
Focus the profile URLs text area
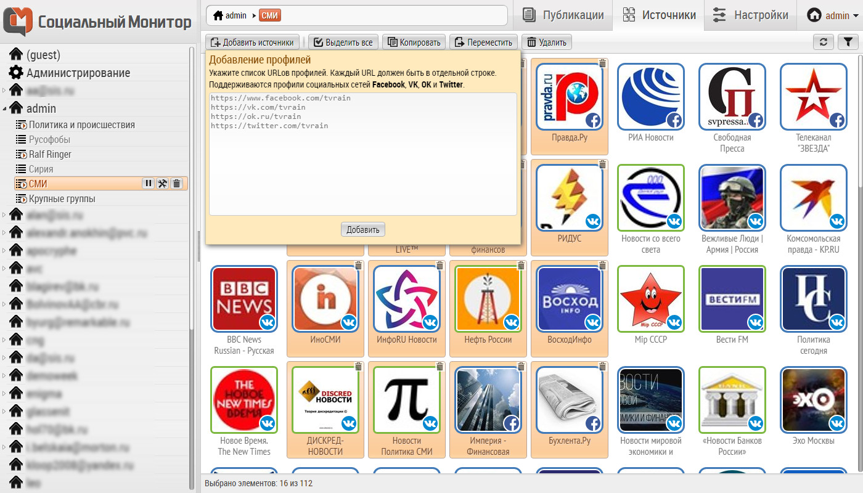(363, 153)
